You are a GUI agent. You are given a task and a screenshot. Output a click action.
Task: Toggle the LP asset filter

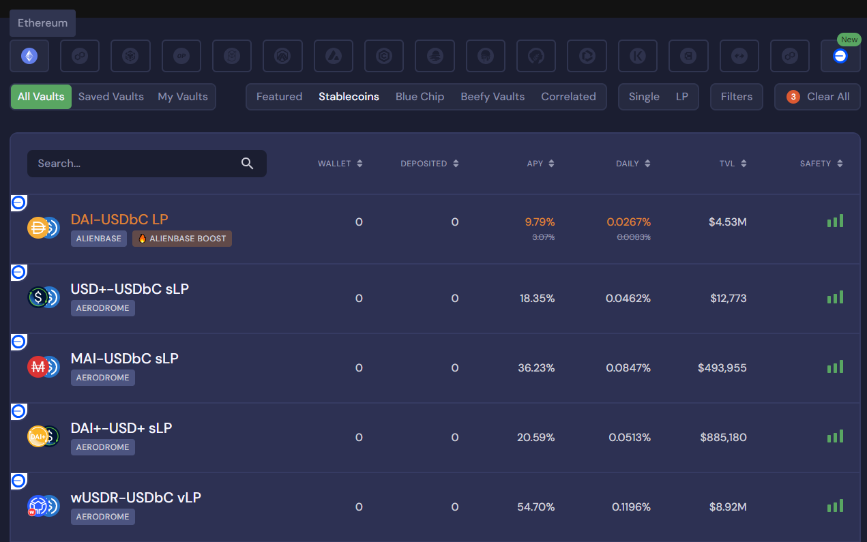(x=682, y=97)
